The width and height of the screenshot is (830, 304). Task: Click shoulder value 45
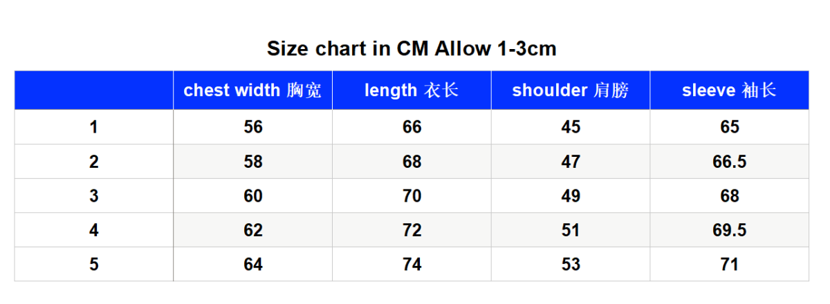tap(571, 127)
